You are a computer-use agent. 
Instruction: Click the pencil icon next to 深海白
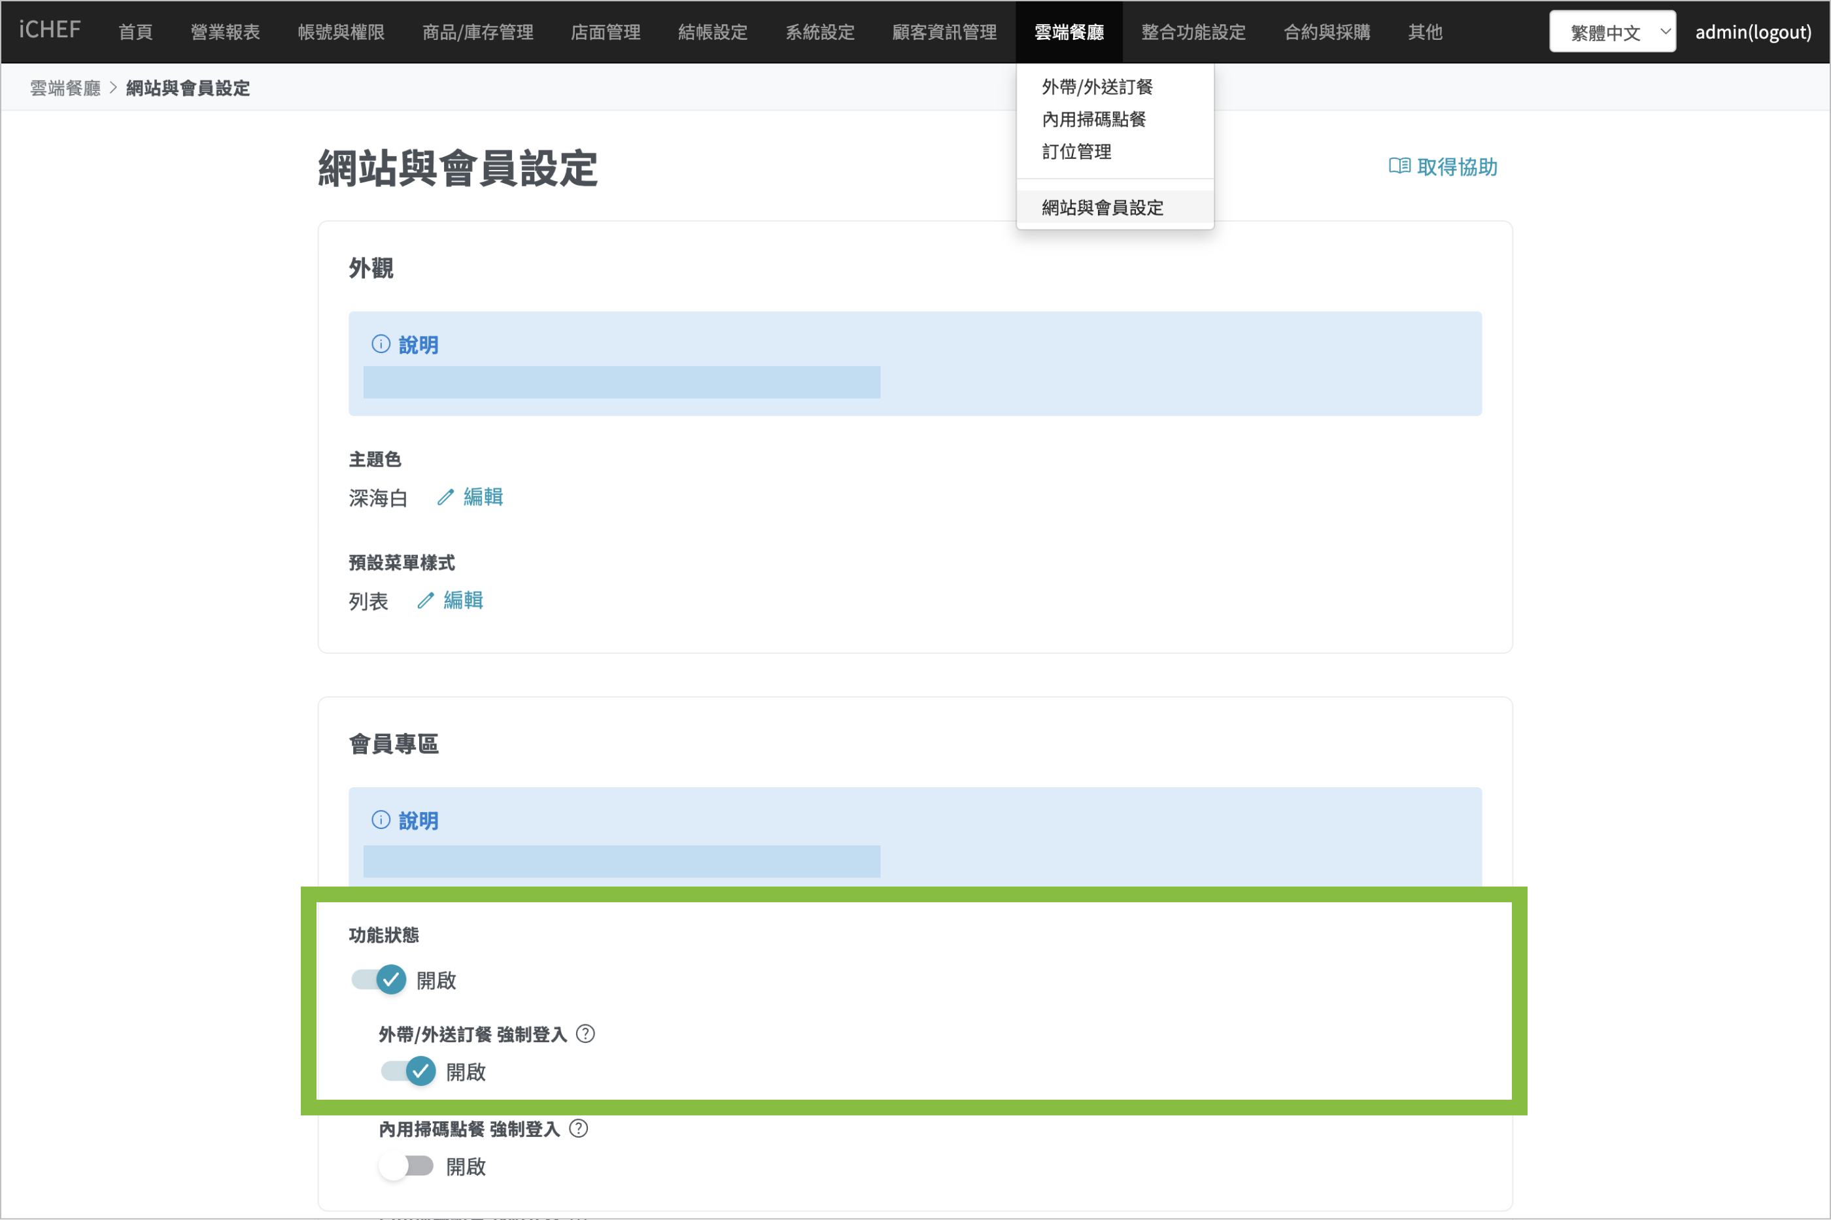pyautogui.click(x=445, y=497)
